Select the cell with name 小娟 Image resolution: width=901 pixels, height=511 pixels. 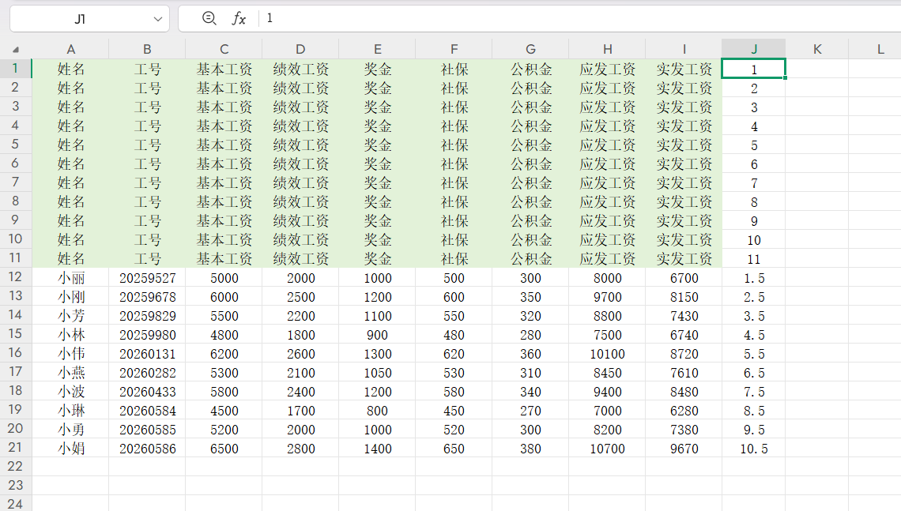pyautogui.click(x=70, y=449)
